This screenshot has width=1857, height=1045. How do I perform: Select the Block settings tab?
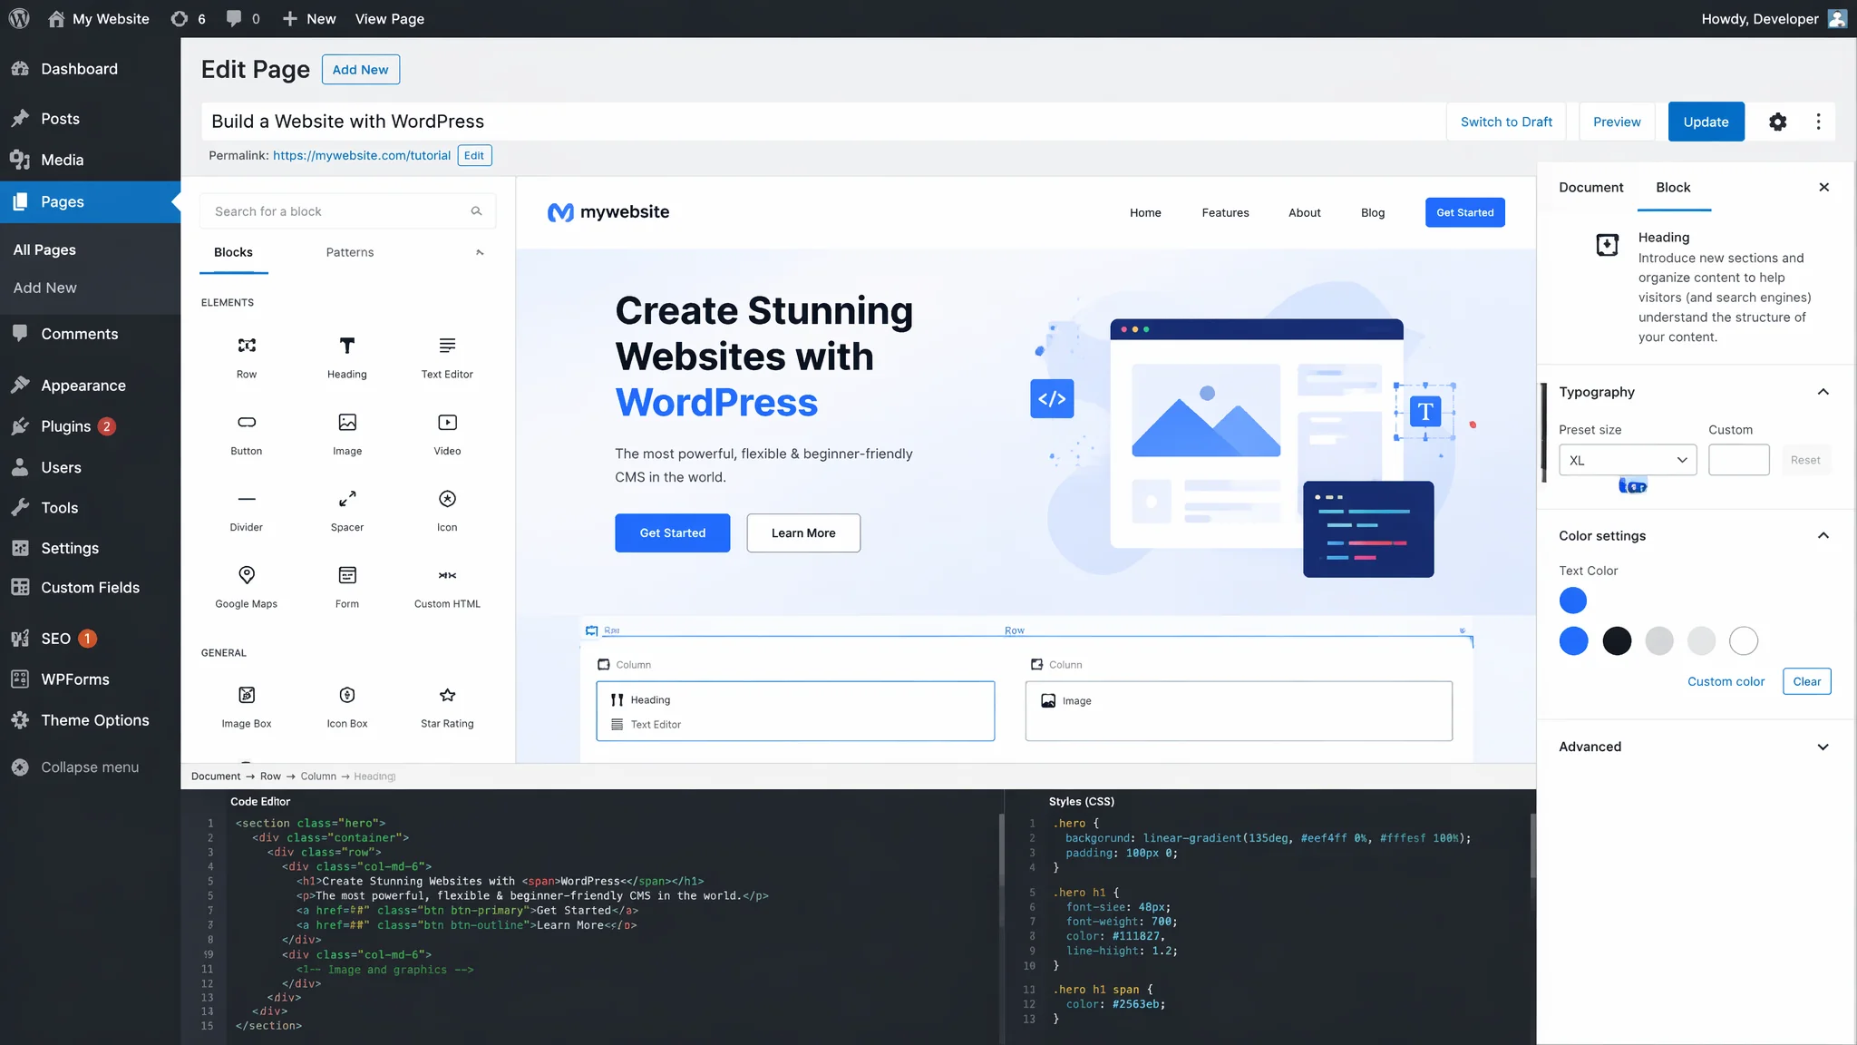coord(1673,187)
